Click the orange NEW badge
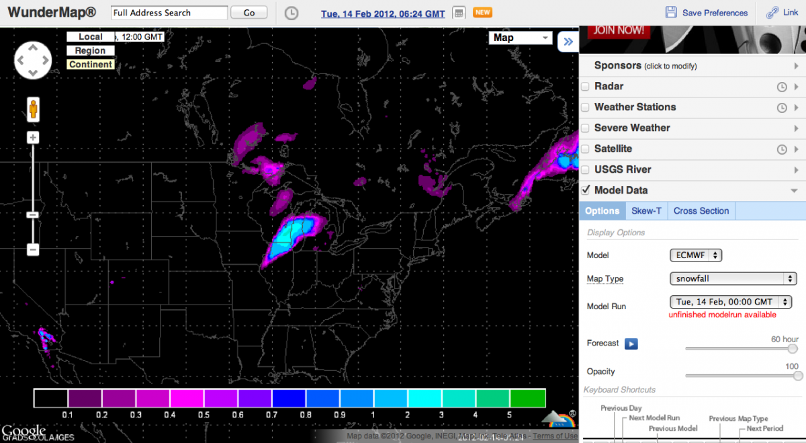The image size is (806, 443). click(x=482, y=12)
